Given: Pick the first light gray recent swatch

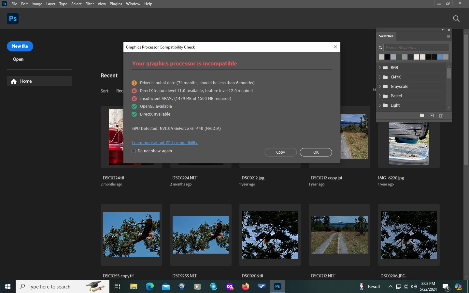Looking at the screenshot, I should pos(381,57).
